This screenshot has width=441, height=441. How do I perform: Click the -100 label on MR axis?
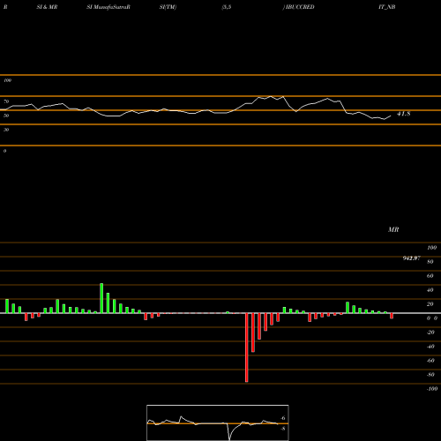coord(432,389)
